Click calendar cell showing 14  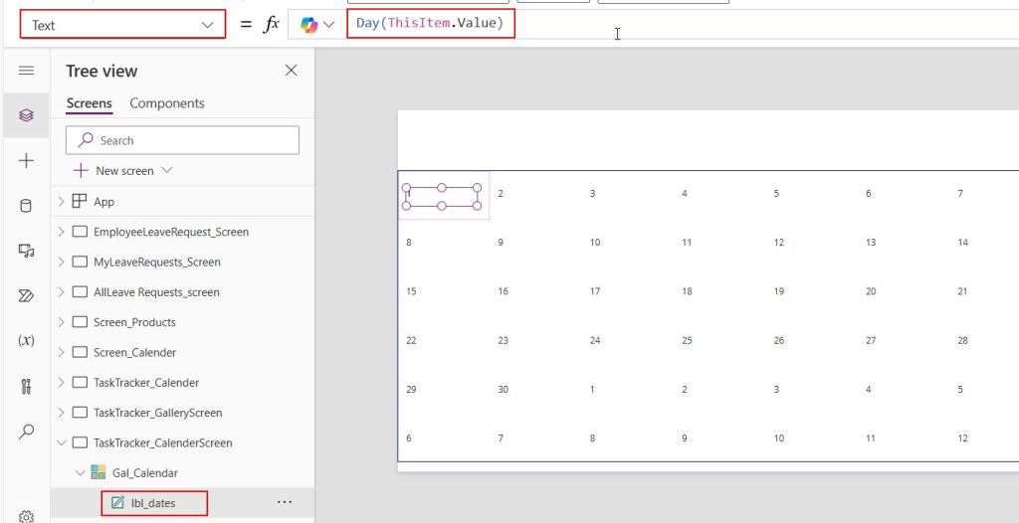coord(963,242)
